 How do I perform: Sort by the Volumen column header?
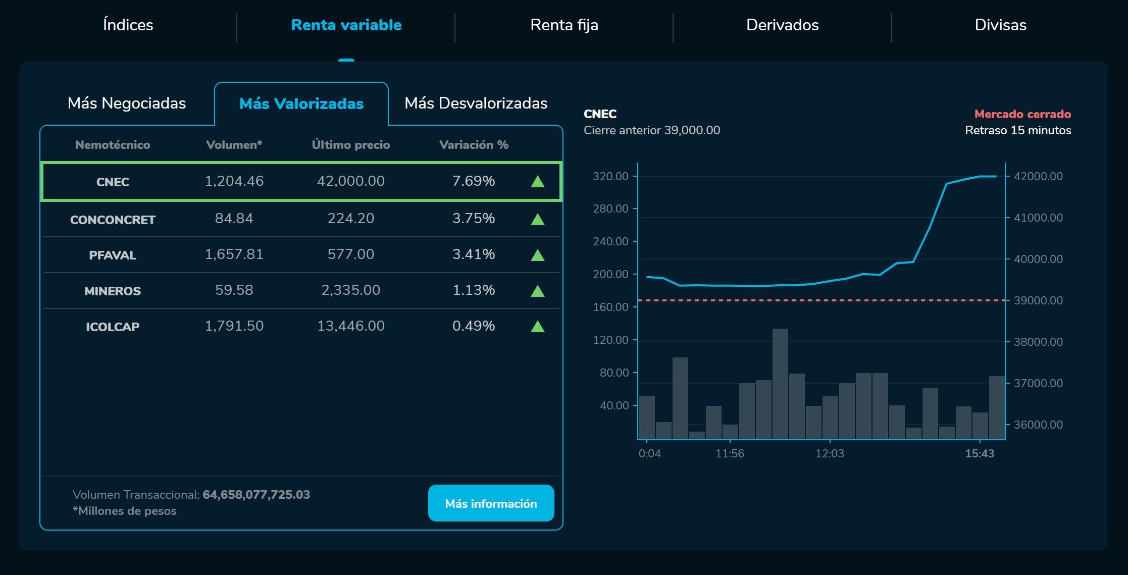click(x=234, y=144)
